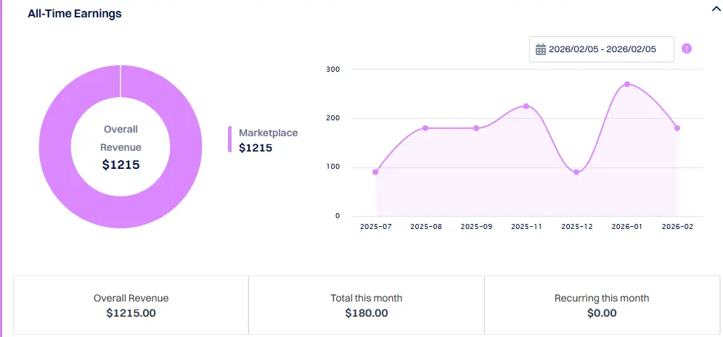Viewport: 723px width, 337px height.
Task: Select the 2025-08 data point on chart
Action: pos(425,128)
